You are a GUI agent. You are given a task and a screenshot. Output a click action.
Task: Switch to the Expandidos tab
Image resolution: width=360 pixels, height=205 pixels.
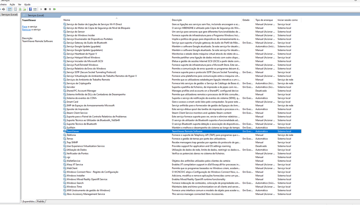pyautogui.click(x=29, y=201)
